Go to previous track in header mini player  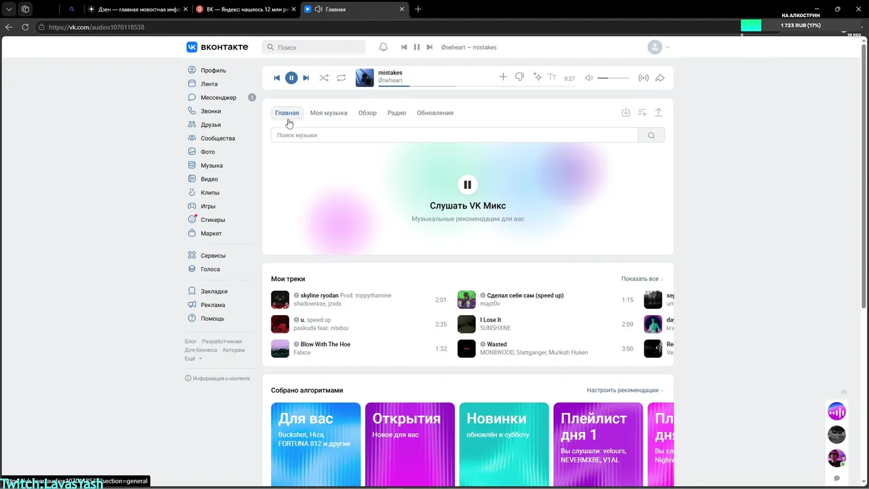(404, 48)
